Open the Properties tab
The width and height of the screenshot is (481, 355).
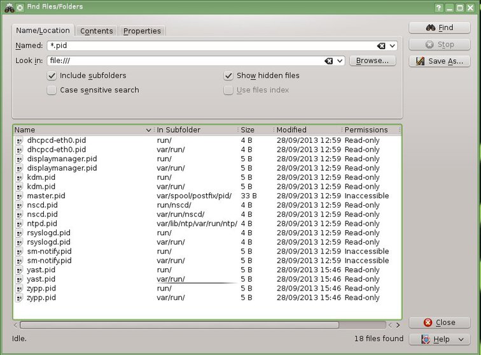[142, 31]
